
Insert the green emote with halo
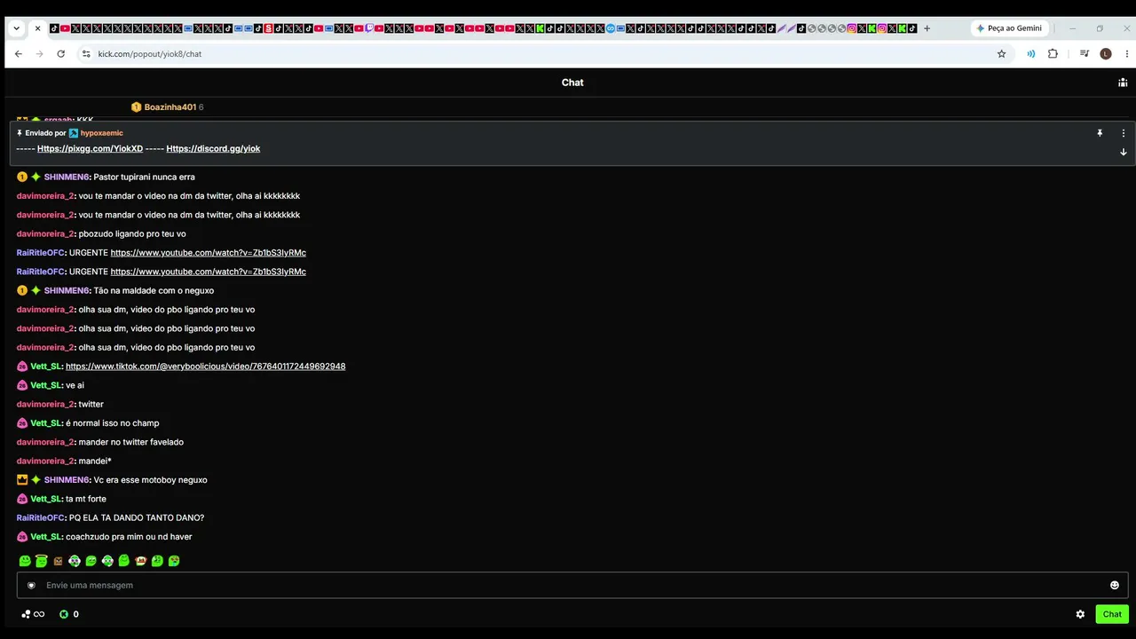click(41, 561)
